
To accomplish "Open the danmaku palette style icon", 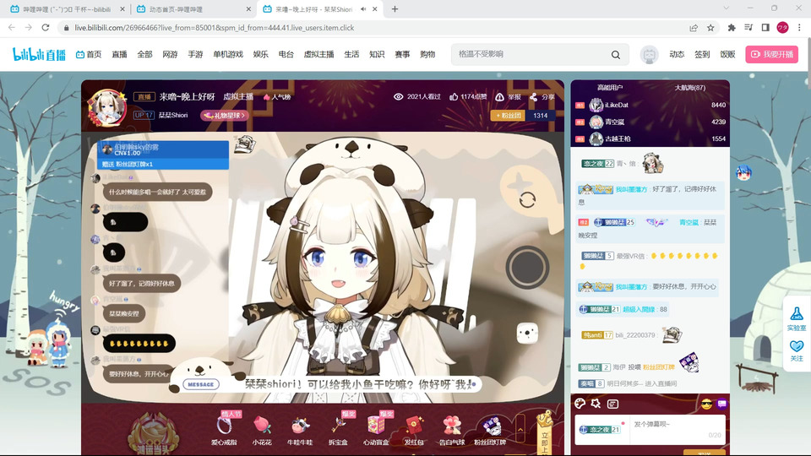I will tap(580, 404).
